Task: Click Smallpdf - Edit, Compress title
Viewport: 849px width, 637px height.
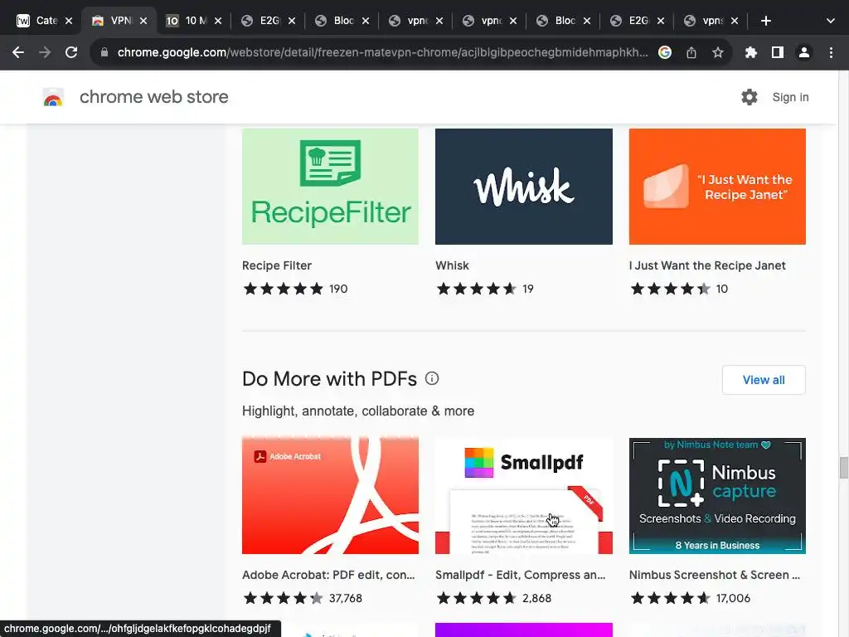Action: pos(521,575)
